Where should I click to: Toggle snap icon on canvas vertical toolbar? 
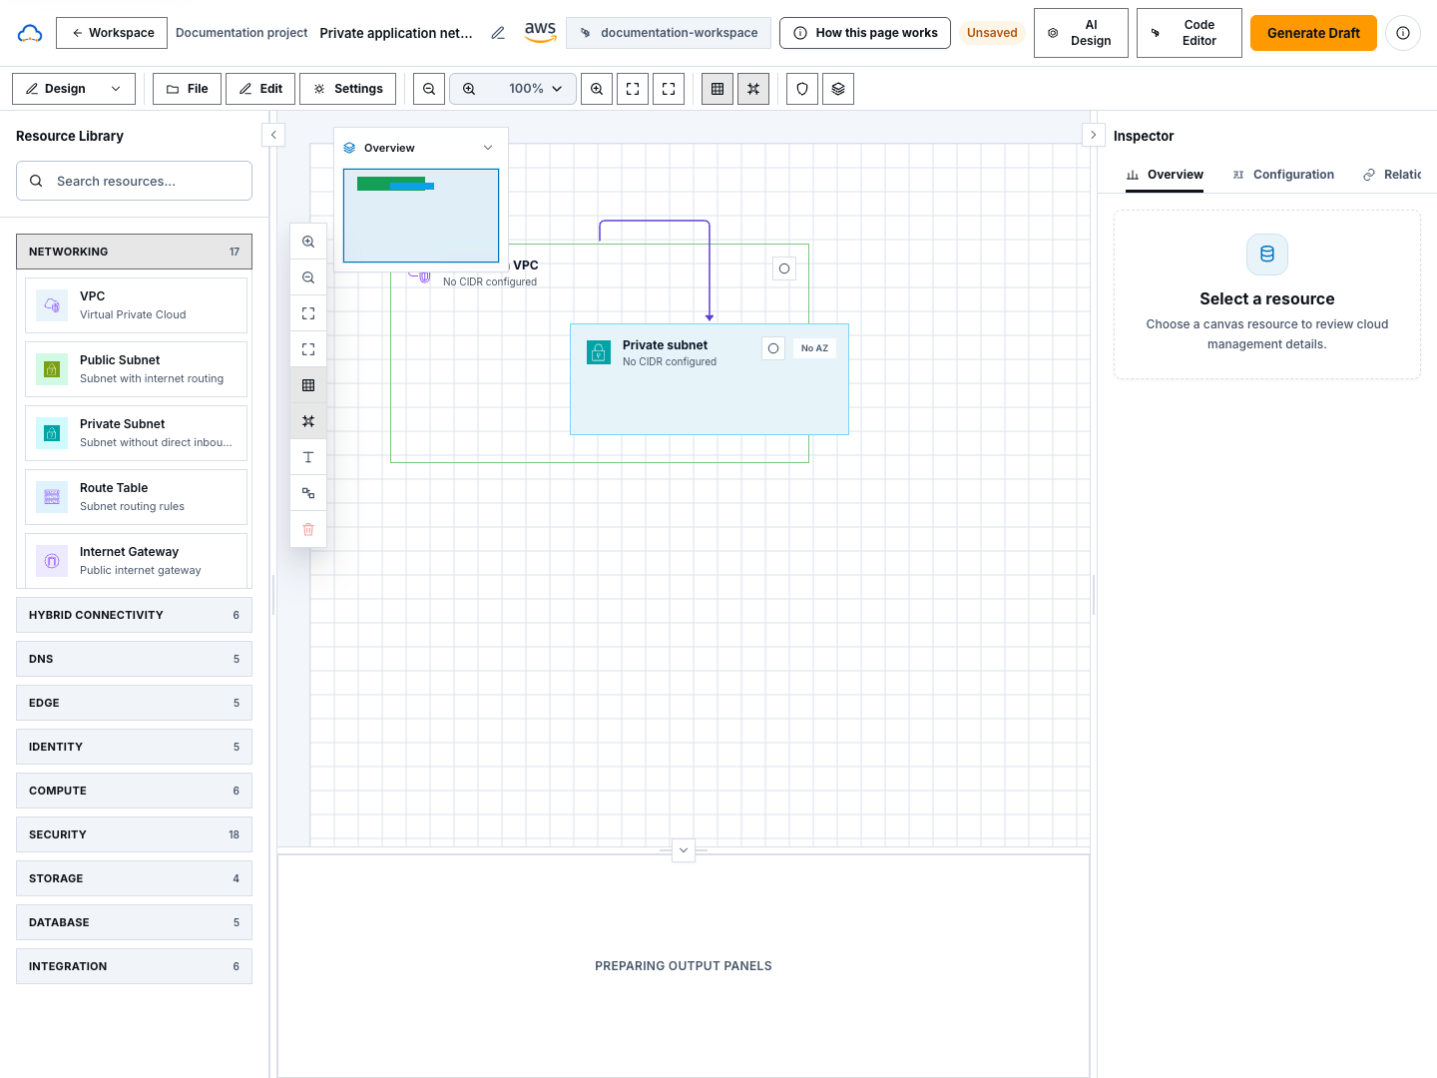[308, 421]
